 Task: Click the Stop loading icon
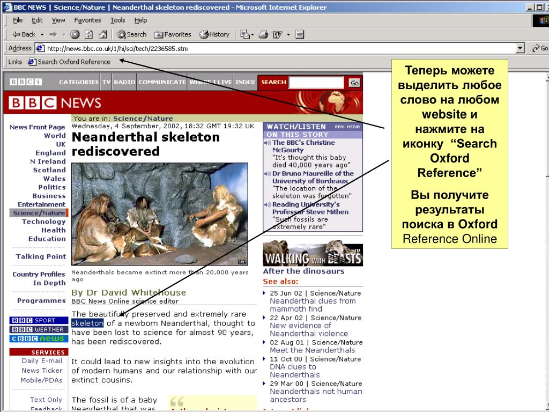point(75,34)
